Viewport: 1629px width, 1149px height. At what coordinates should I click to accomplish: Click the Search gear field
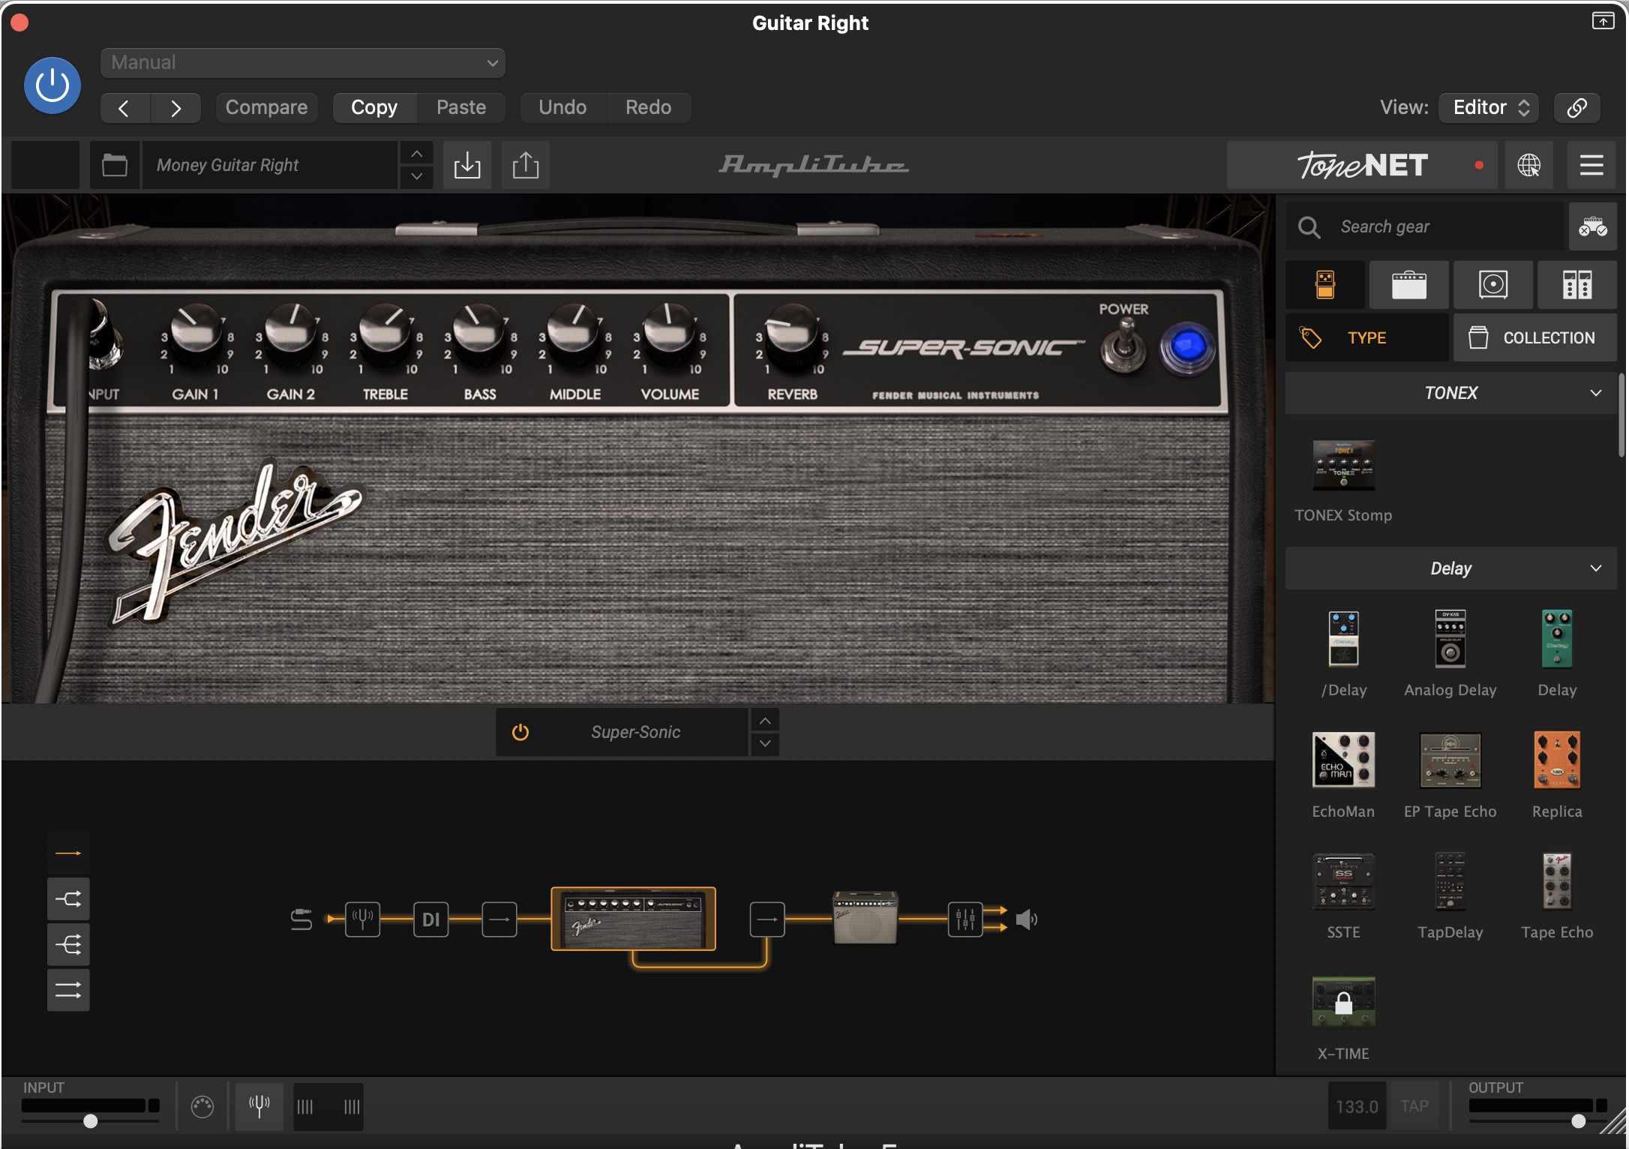(x=1425, y=226)
